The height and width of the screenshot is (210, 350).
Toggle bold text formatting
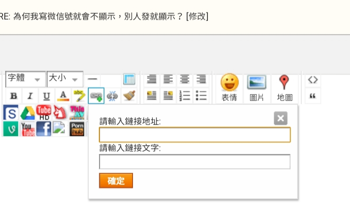tap(14, 96)
